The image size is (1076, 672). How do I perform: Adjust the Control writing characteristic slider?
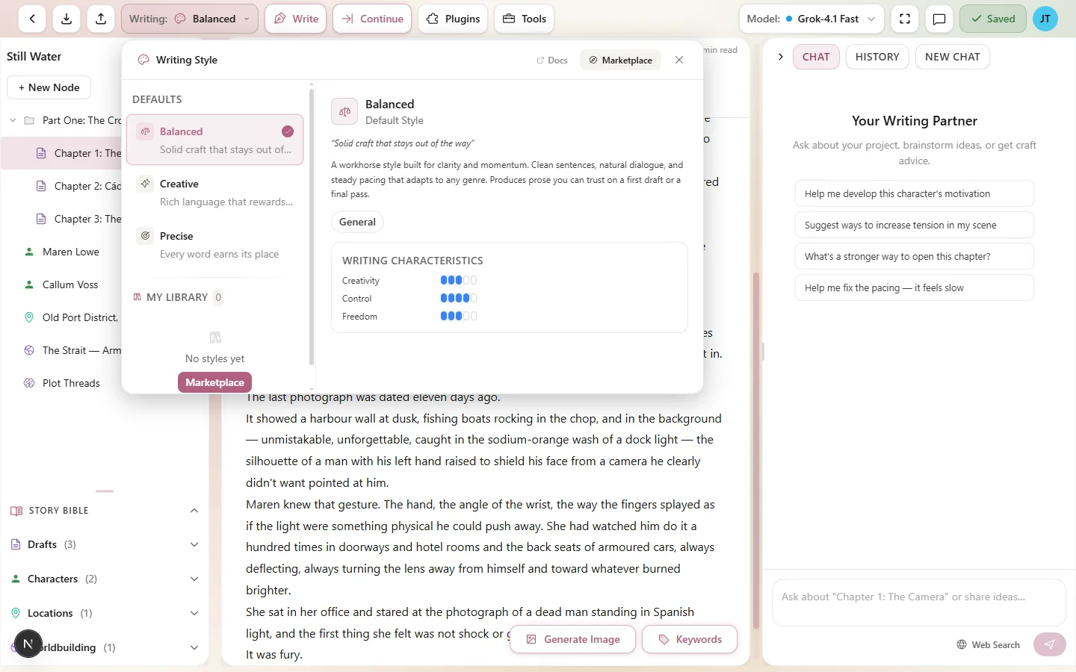coord(458,298)
